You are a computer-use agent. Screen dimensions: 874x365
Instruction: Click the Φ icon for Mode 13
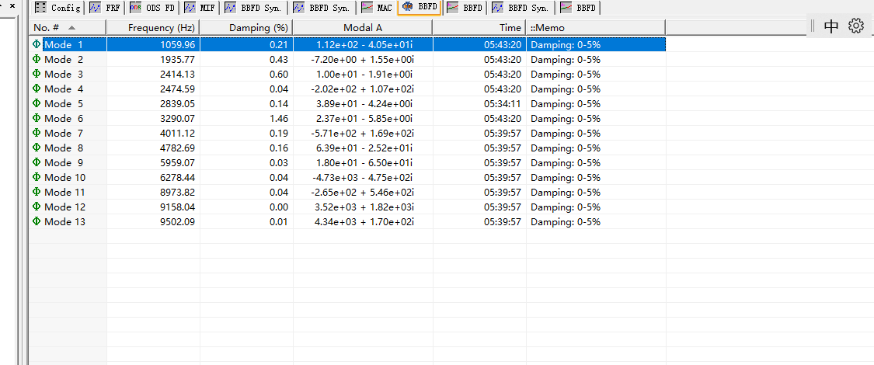coord(37,222)
